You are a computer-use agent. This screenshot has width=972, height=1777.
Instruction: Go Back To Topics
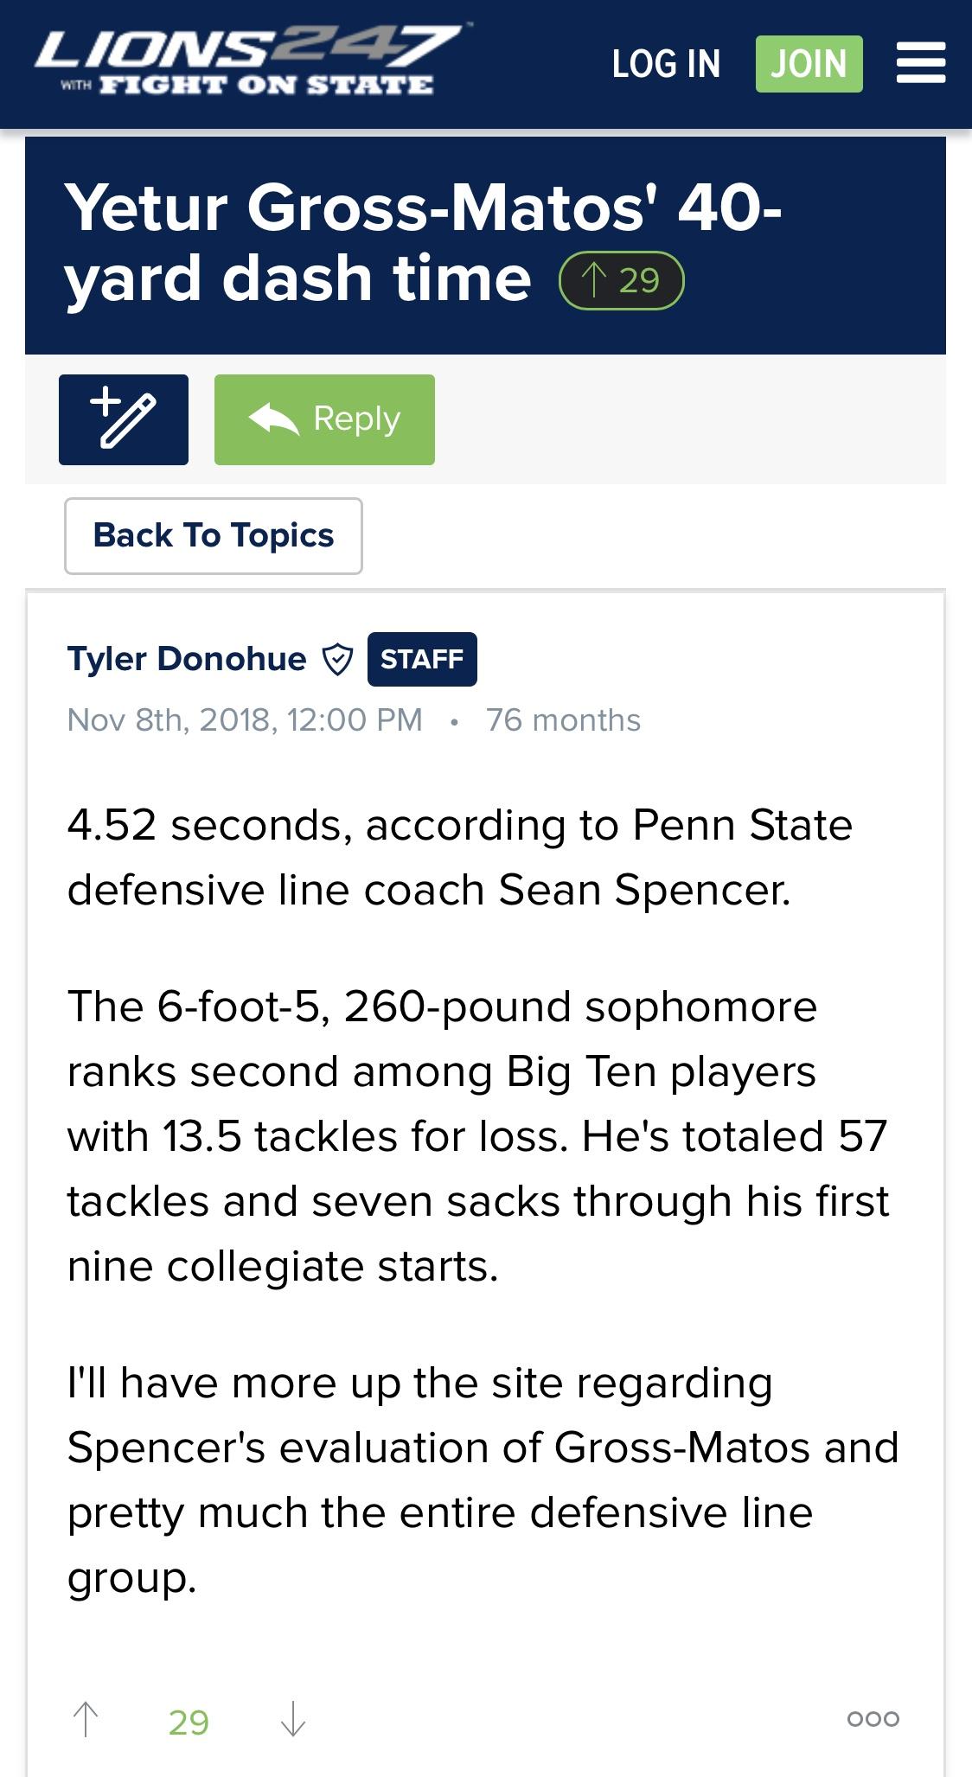click(214, 536)
